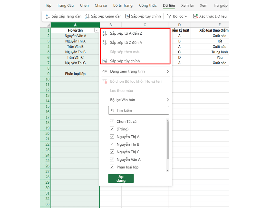Toggle Chọn Tất cả checkbox
The width and height of the screenshot is (266, 211).
coord(112,121)
